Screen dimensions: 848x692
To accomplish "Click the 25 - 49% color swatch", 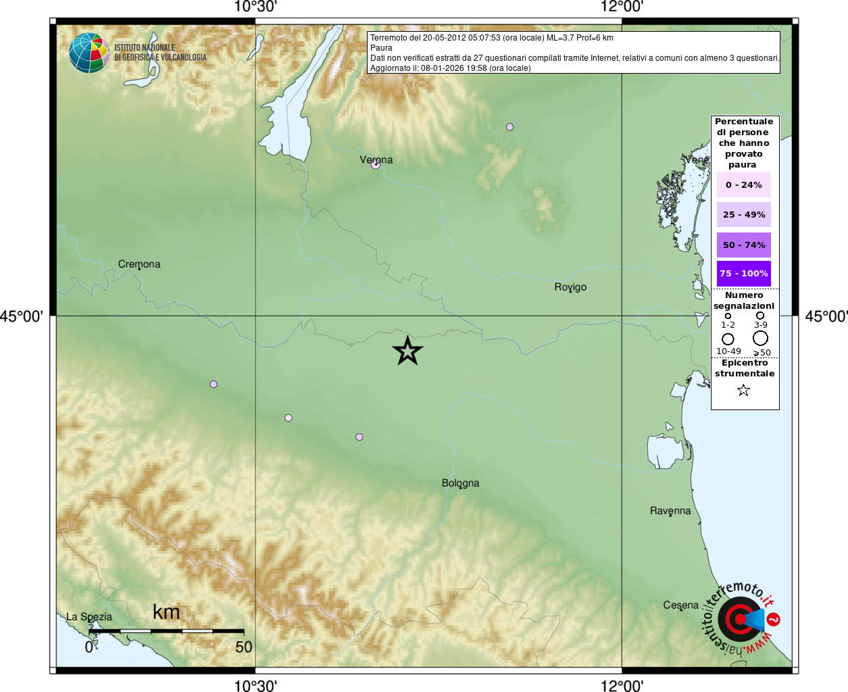I will [x=744, y=214].
